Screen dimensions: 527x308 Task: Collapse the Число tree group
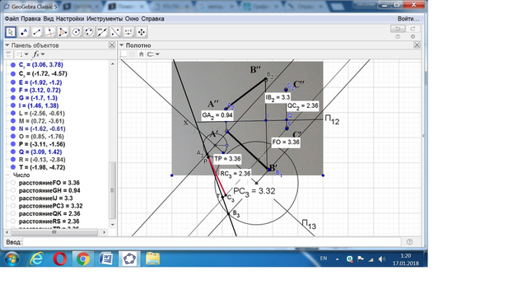[7, 175]
